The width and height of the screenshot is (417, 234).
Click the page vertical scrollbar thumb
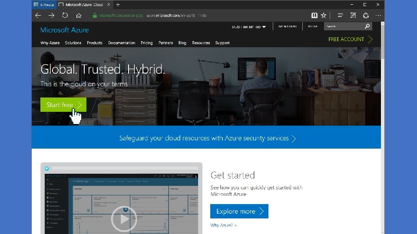382,42
